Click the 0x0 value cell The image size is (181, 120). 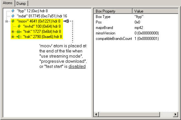137,22
